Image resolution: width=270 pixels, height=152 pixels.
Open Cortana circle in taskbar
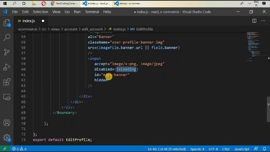(x=24, y=3)
